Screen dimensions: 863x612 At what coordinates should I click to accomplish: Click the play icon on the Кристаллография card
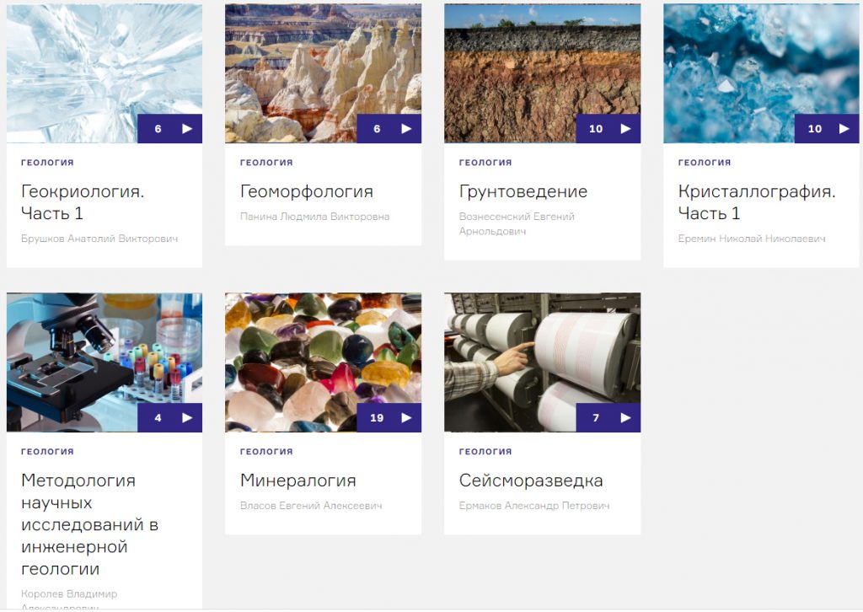tap(844, 129)
